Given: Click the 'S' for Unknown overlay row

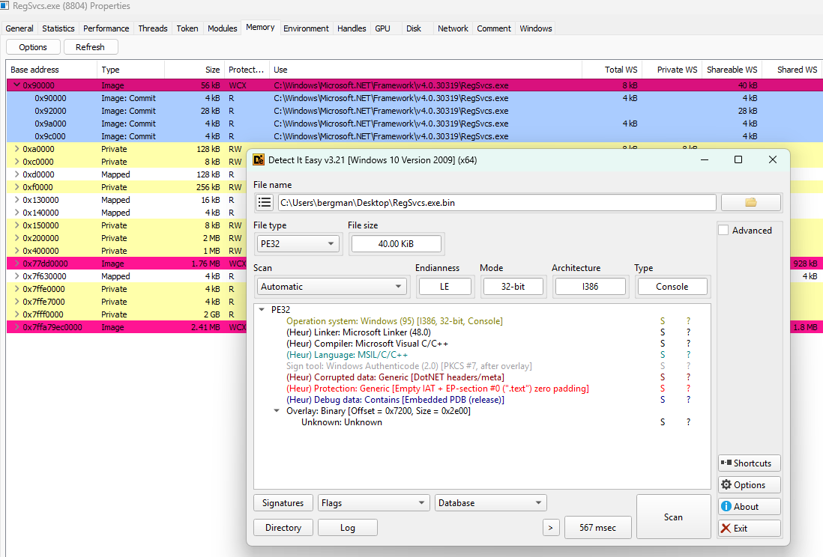Looking at the screenshot, I should tap(663, 422).
